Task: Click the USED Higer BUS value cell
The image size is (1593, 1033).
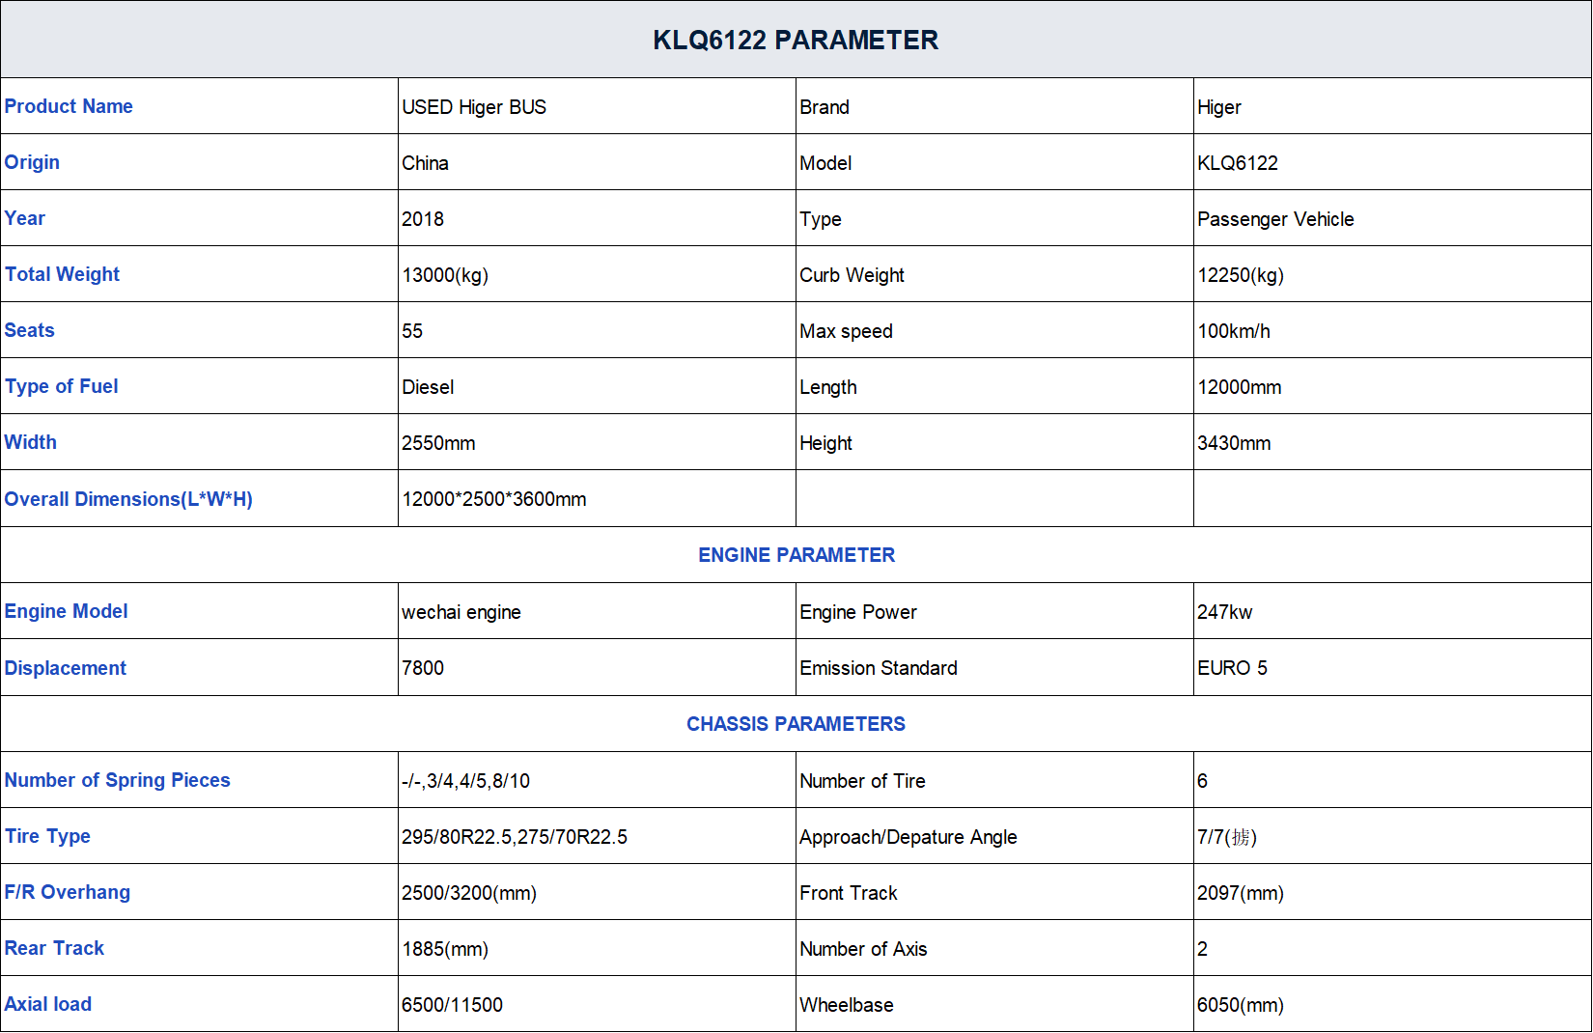Action: [597, 106]
